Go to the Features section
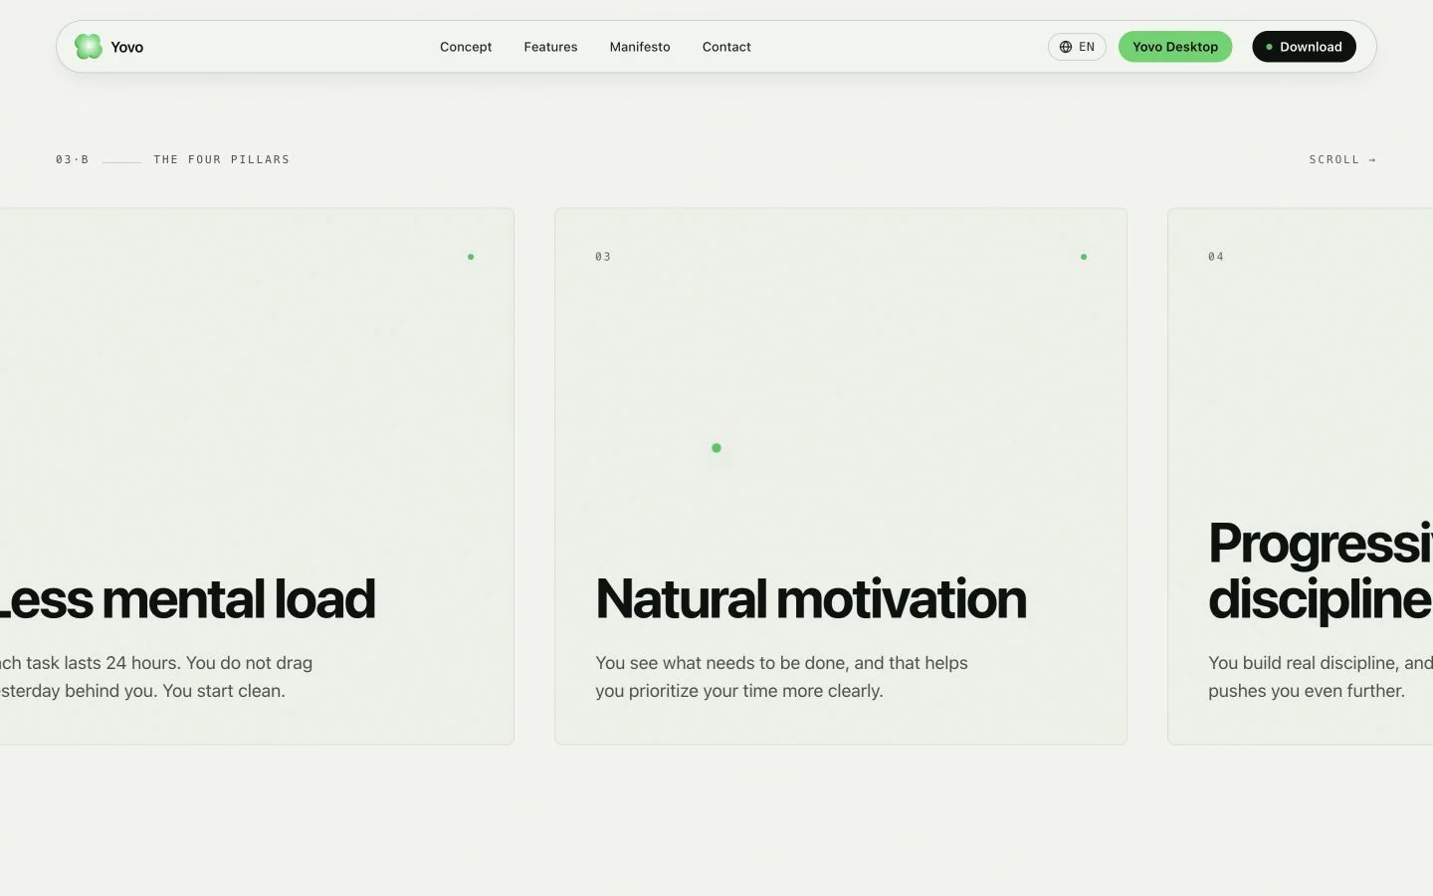This screenshot has height=896, width=1433. [550, 47]
